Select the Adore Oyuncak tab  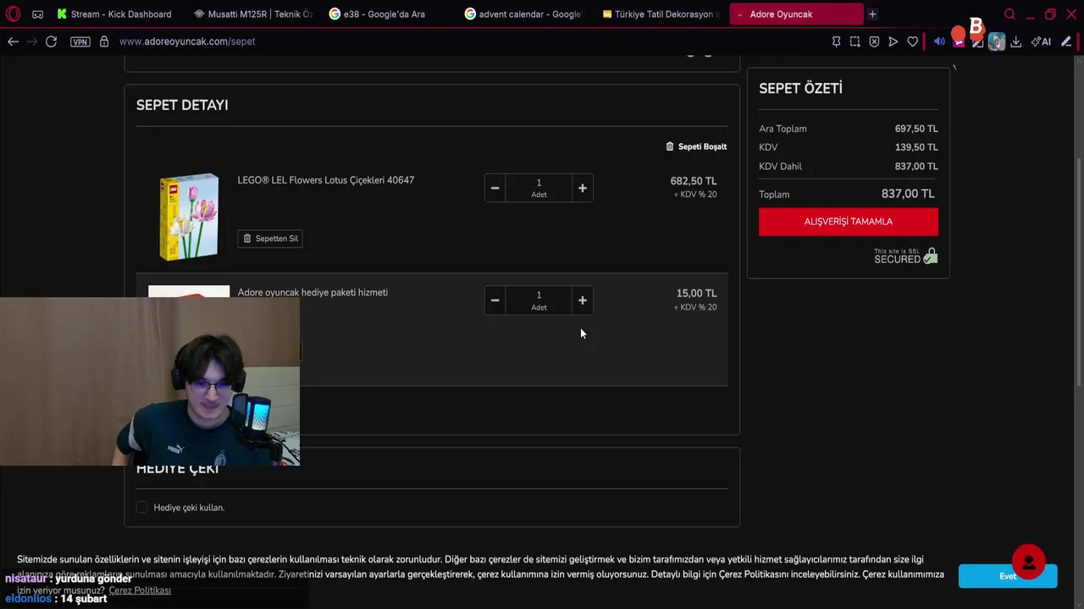[x=796, y=14]
